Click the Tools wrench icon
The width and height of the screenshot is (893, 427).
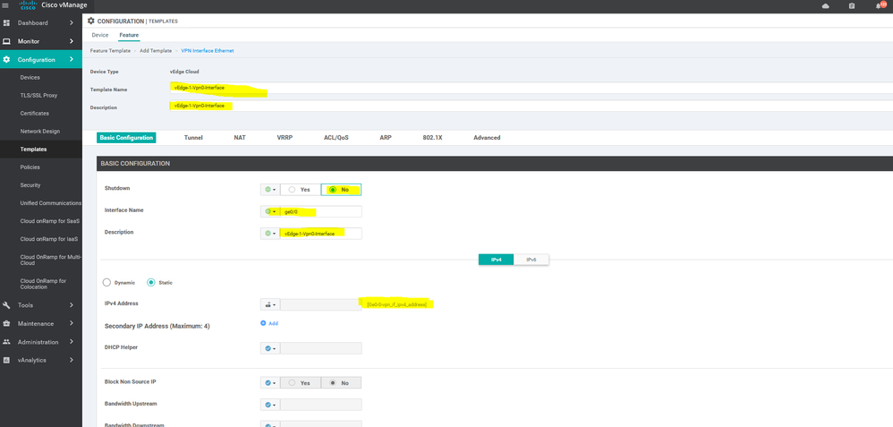tap(7, 305)
